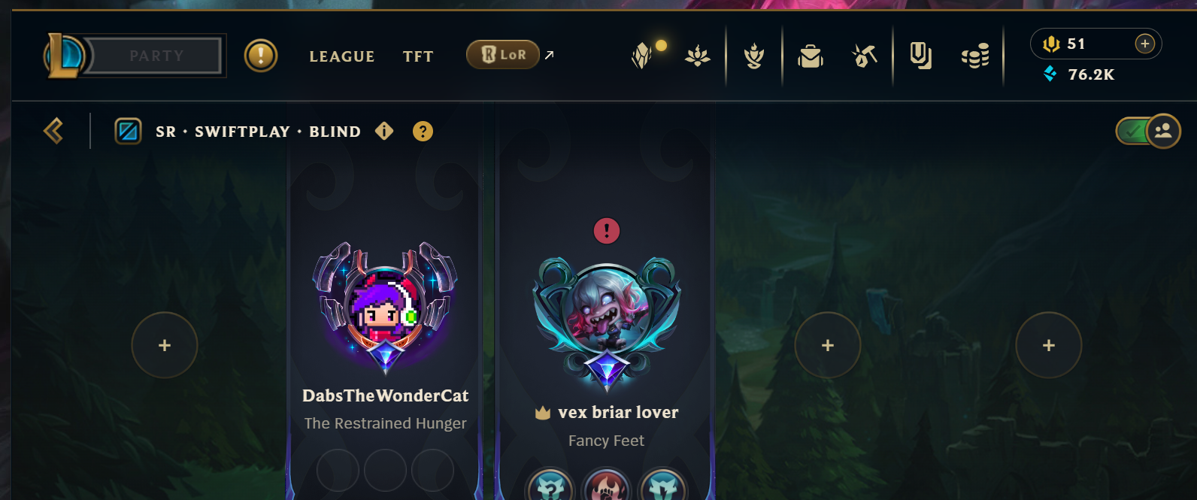
Task: Click the yellow alert notification icon
Action: (261, 56)
